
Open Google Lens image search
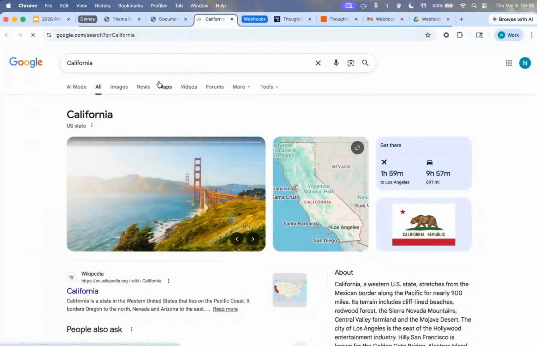pyautogui.click(x=351, y=63)
